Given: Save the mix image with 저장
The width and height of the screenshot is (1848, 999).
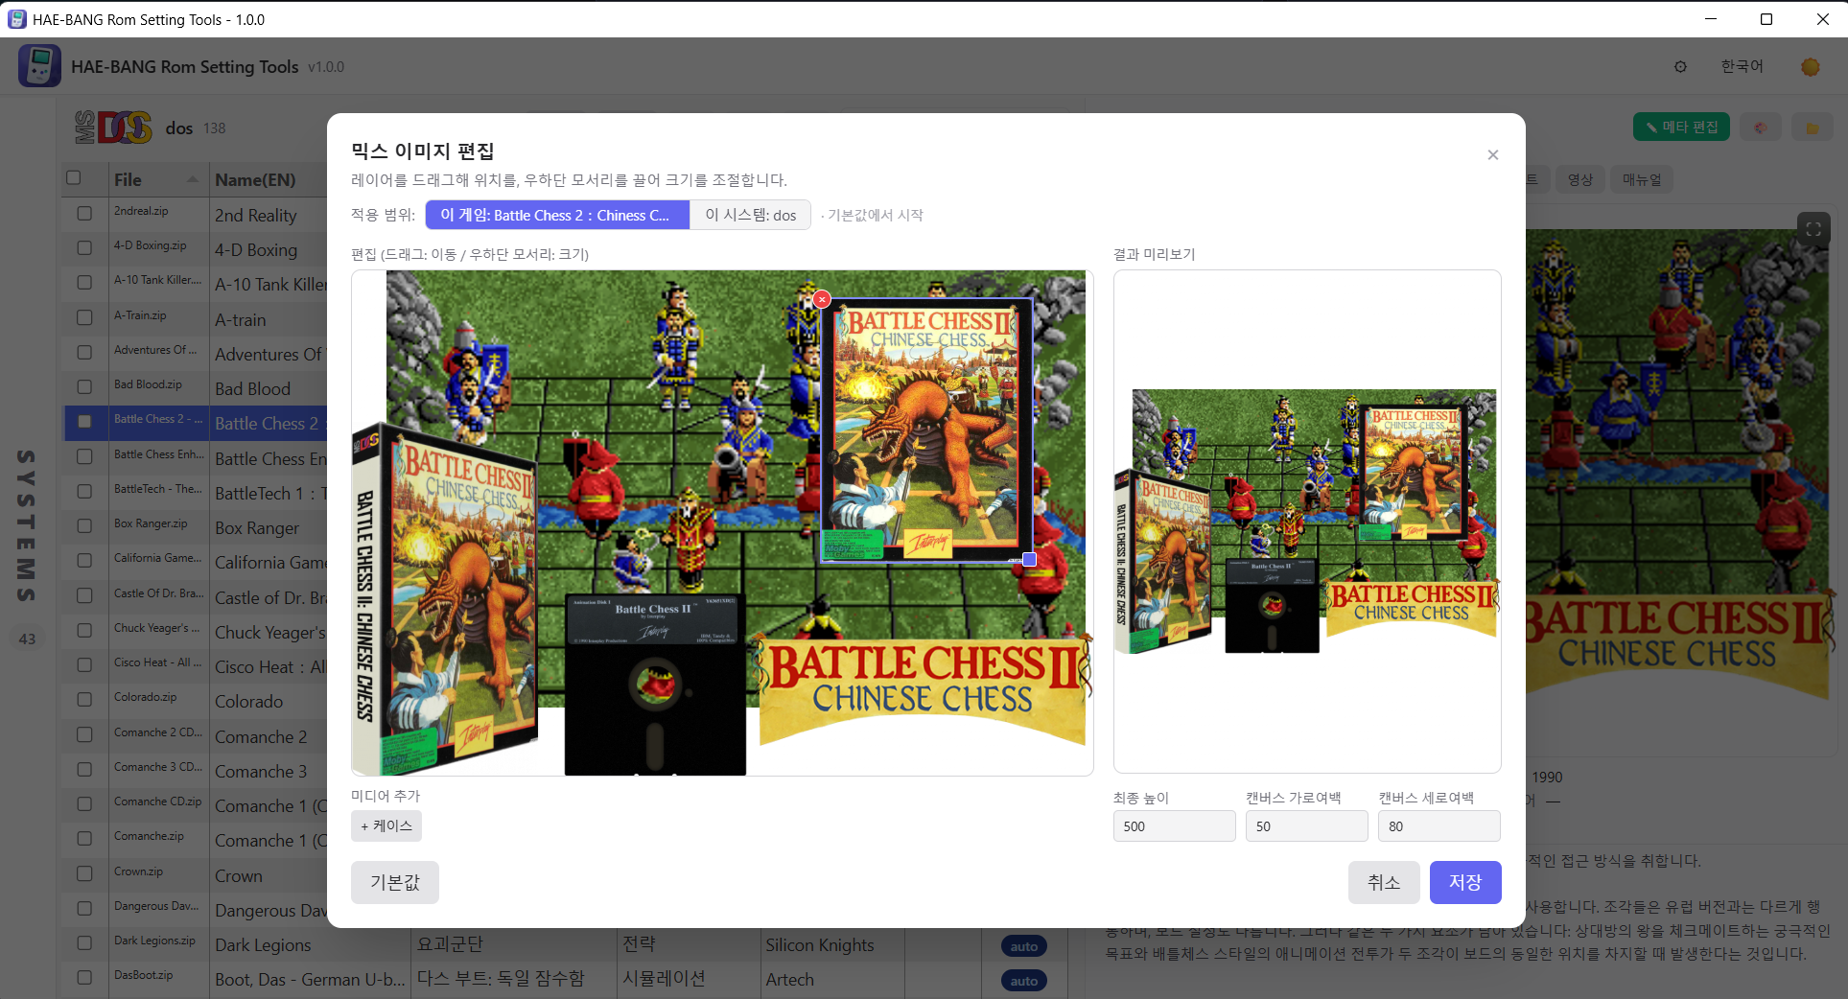Looking at the screenshot, I should coord(1465,882).
